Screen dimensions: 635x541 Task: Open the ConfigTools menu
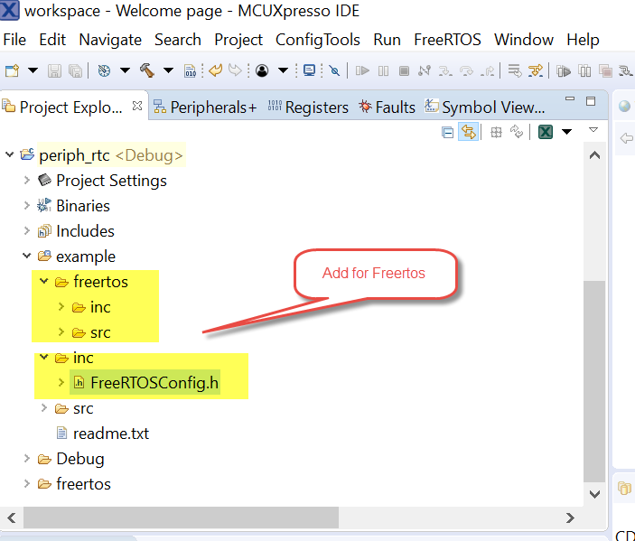(x=318, y=40)
